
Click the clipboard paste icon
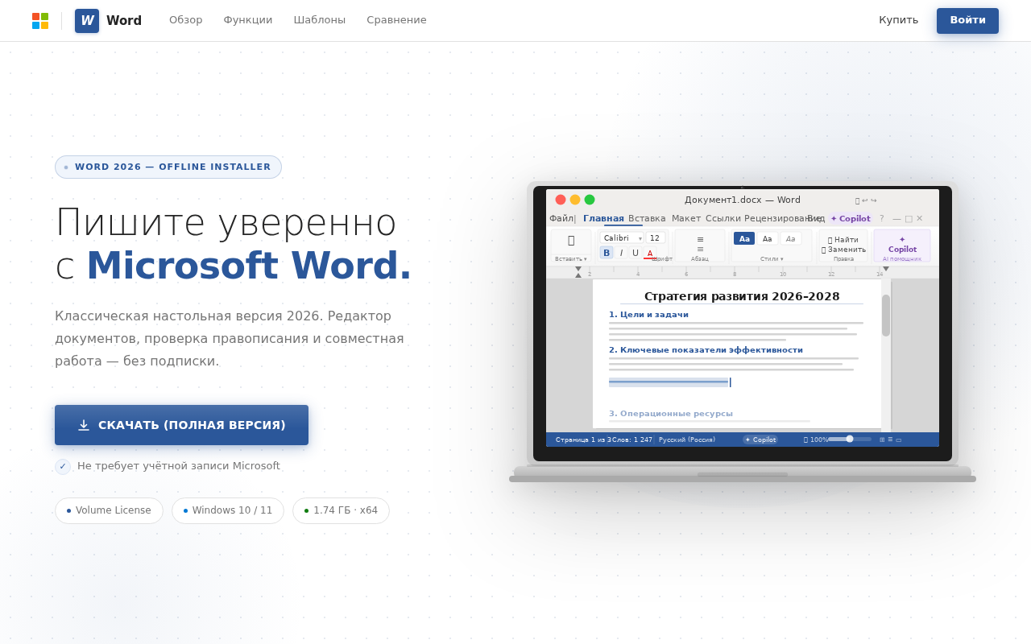[x=571, y=240]
